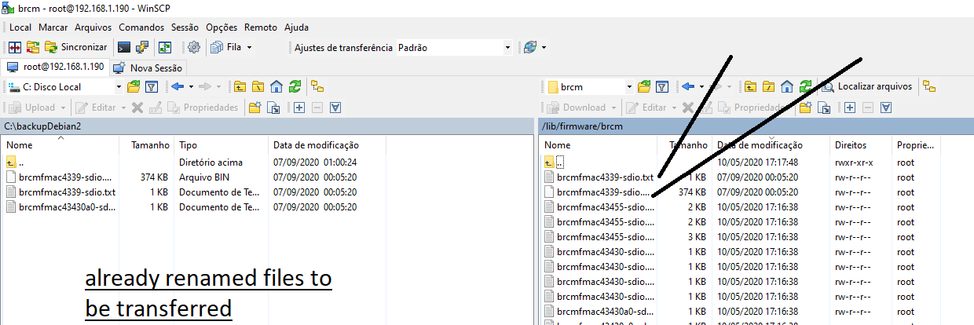Open the Comandos menu

point(141,27)
